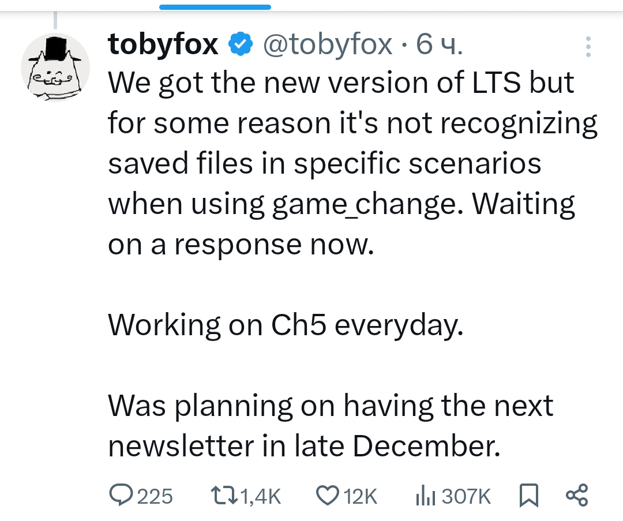Image resolution: width=623 pixels, height=521 pixels.
Task: Open the reply comment icon
Action: click(122, 495)
